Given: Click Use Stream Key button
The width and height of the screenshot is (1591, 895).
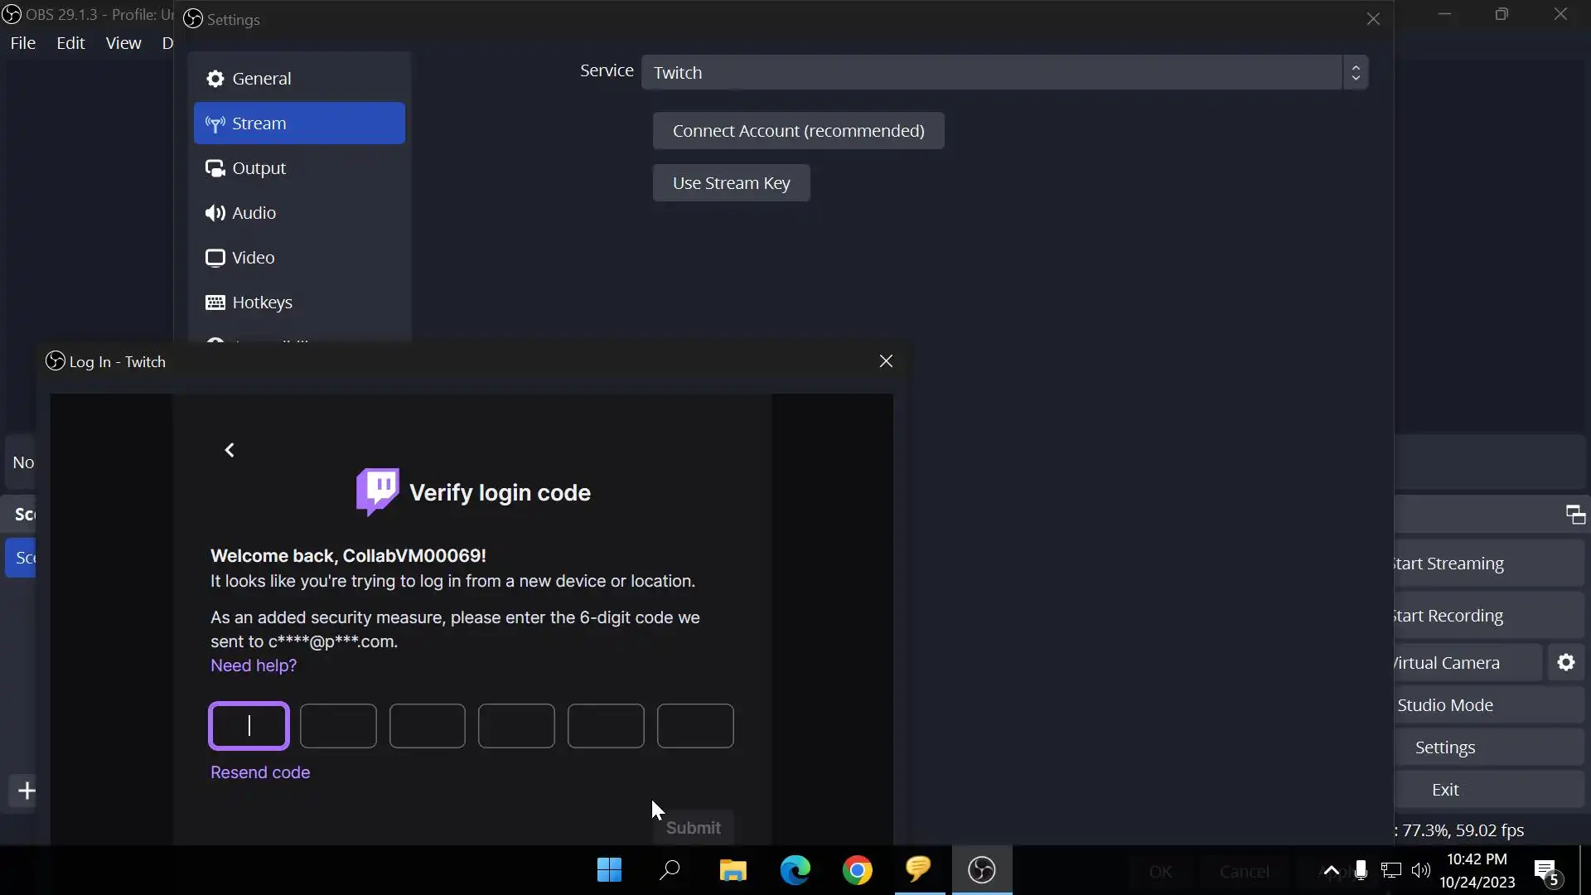Looking at the screenshot, I should coord(731,183).
